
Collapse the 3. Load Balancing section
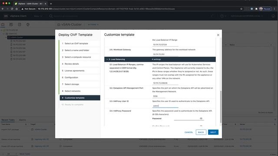pos(107,59)
